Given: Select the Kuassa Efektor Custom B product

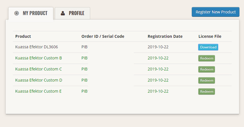Looking at the screenshot, I should point(38,58).
